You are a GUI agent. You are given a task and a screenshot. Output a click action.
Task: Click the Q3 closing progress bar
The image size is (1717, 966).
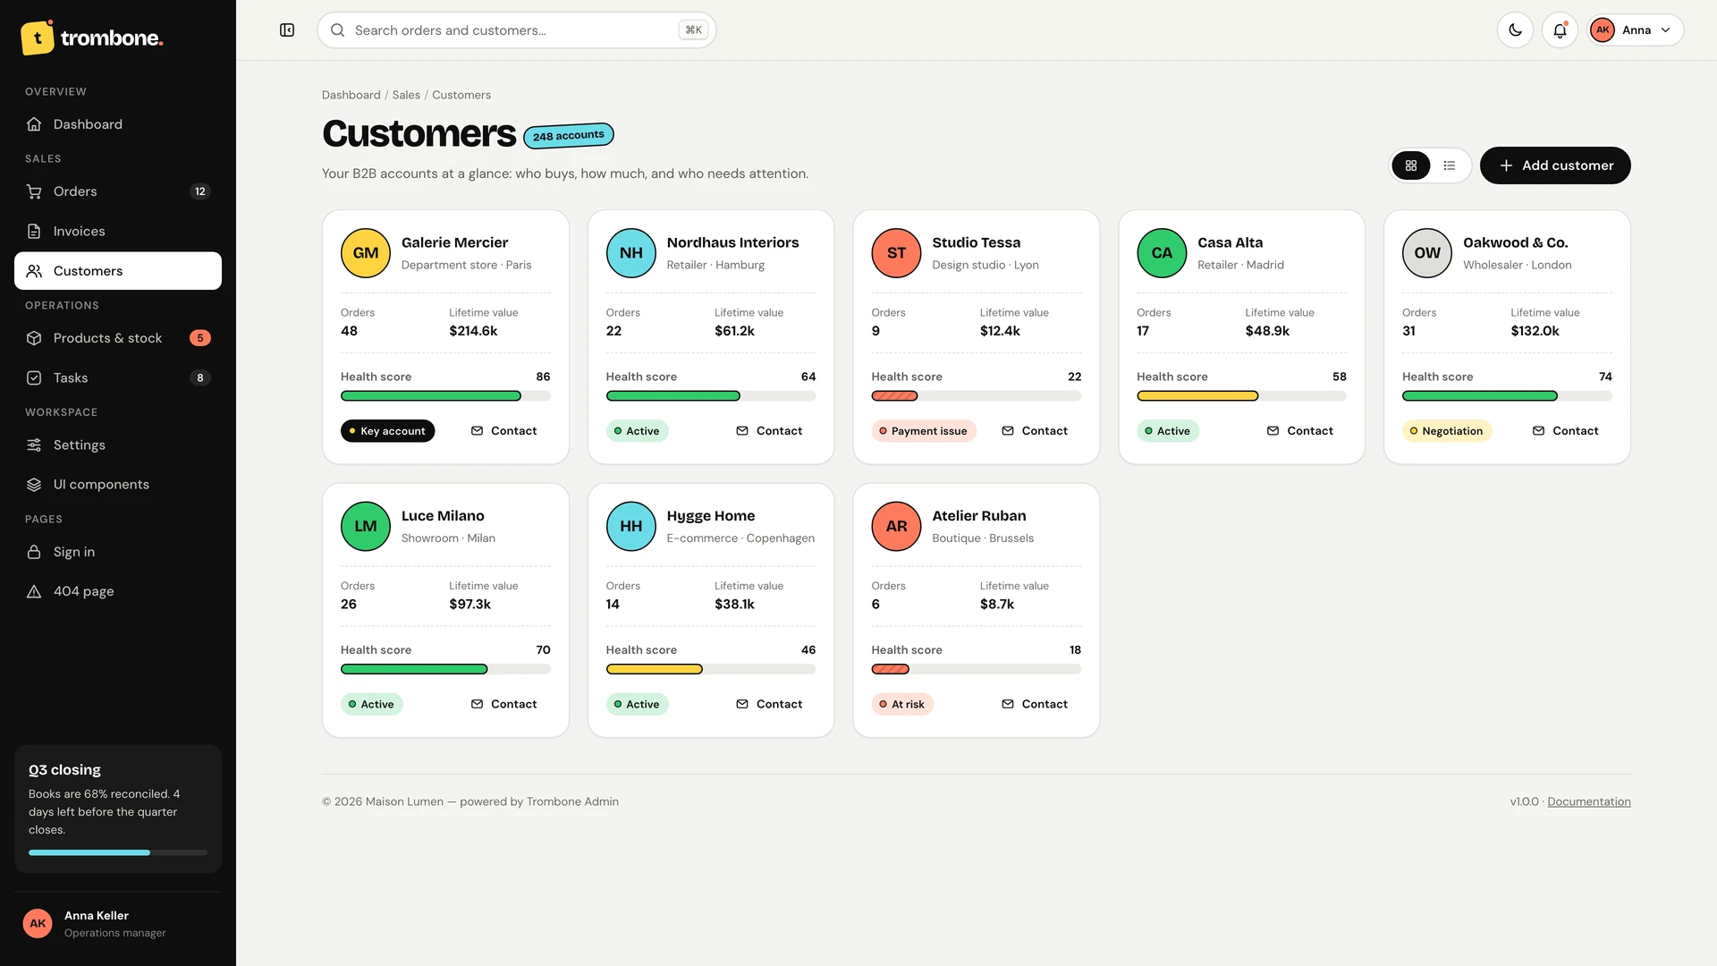pos(118,853)
